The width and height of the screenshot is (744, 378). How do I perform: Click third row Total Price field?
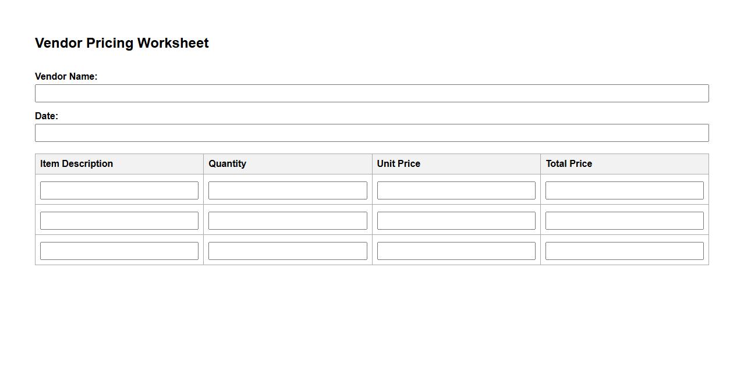(x=624, y=251)
